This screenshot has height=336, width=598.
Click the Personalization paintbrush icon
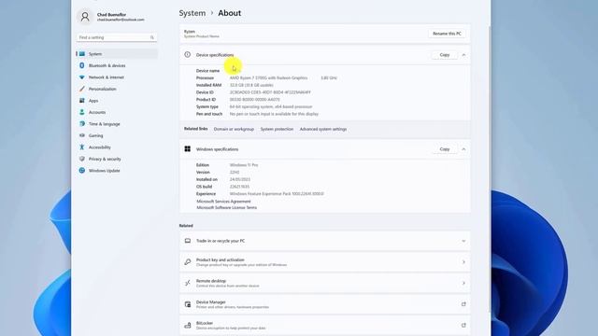[82, 89]
